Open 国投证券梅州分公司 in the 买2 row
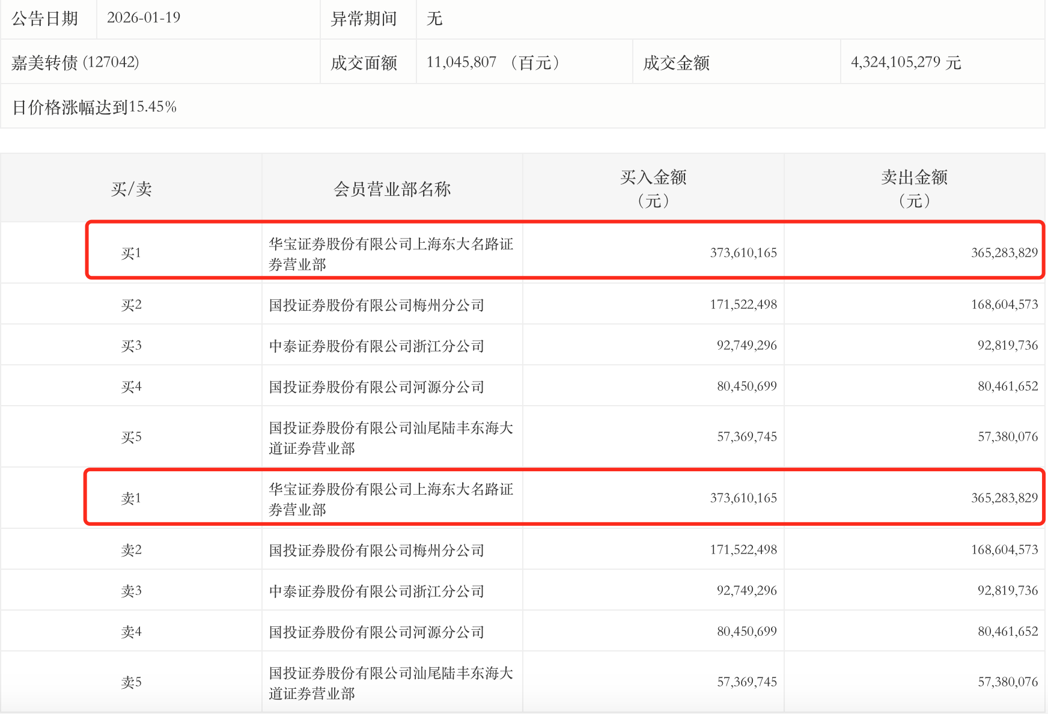This screenshot has width=1048, height=714. pos(376,305)
